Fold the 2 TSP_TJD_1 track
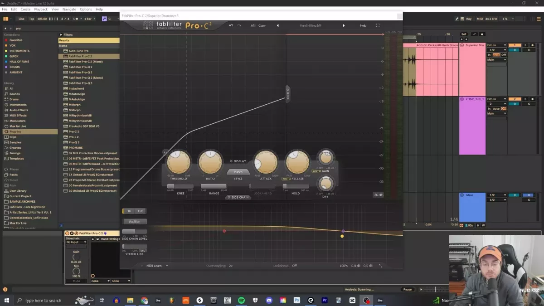 (x=462, y=99)
